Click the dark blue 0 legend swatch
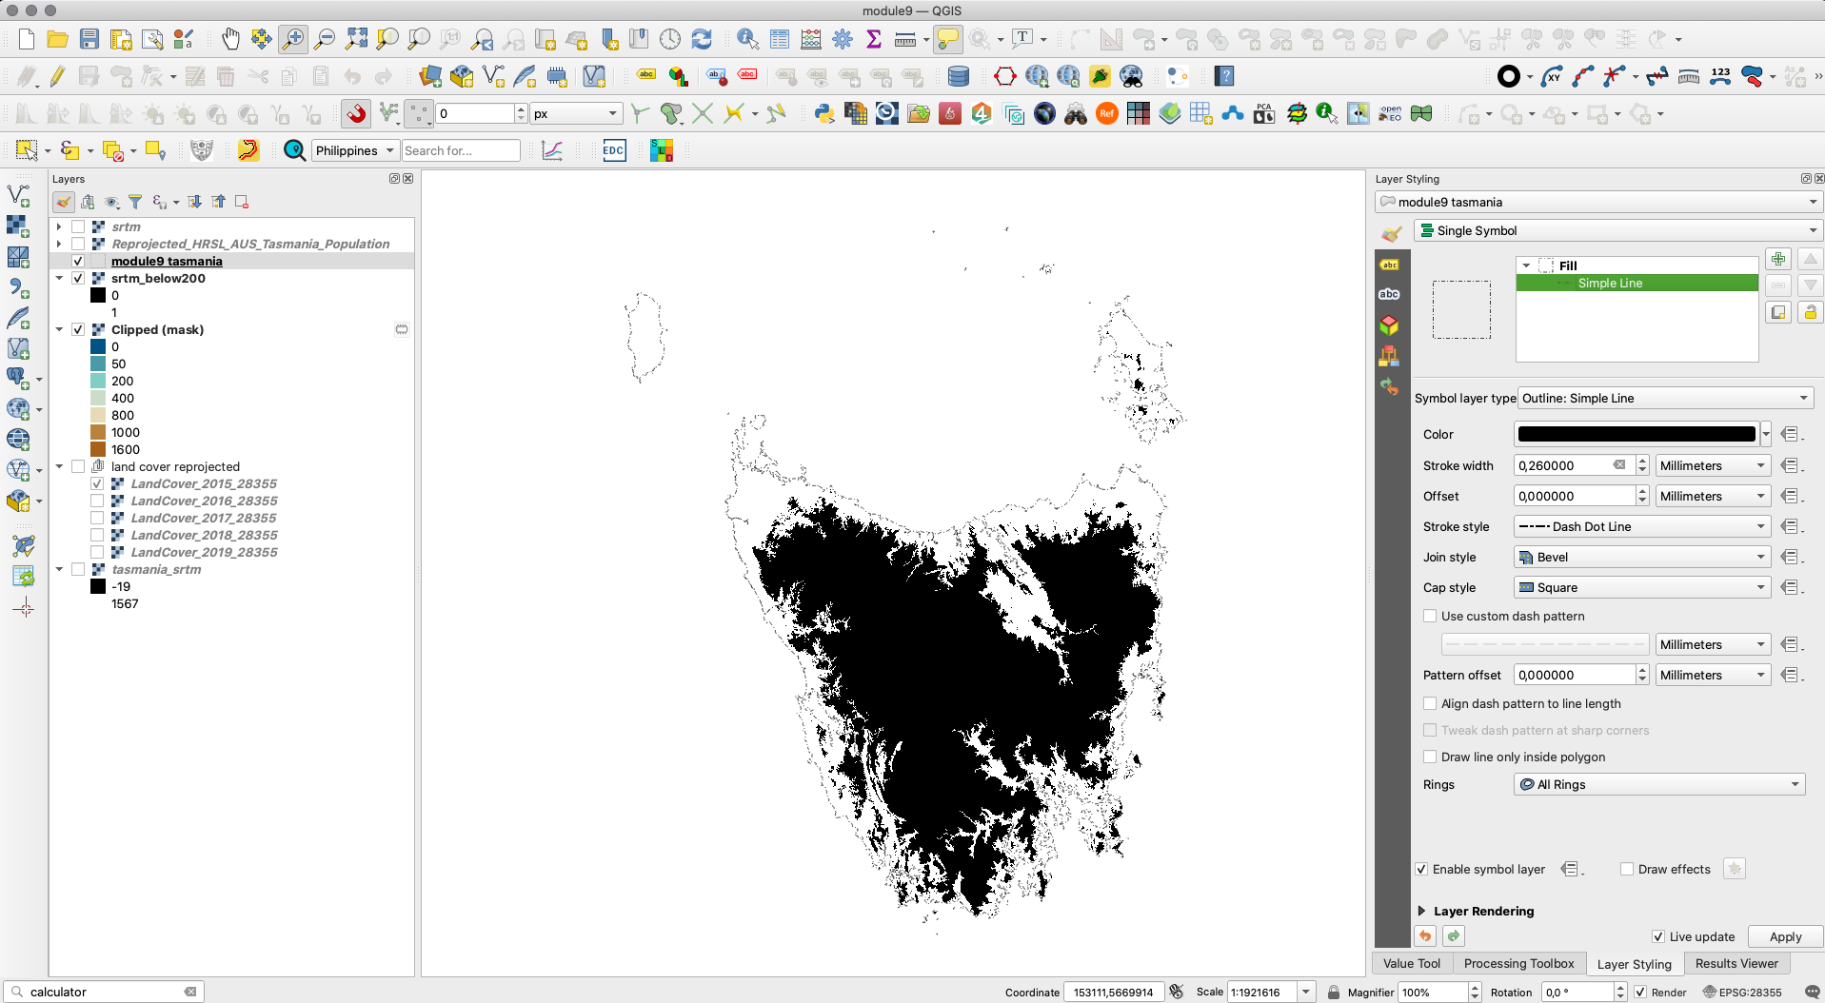This screenshot has height=1003, width=1825. [98, 346]
